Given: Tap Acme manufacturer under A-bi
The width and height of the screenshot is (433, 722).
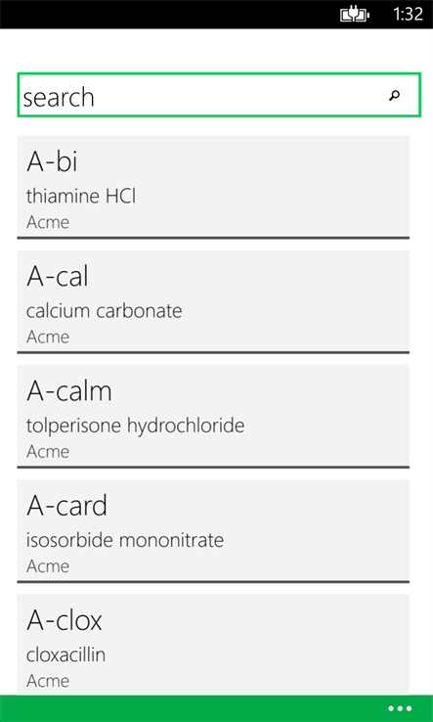Looking at the screenshot, I should pos(48,222).
